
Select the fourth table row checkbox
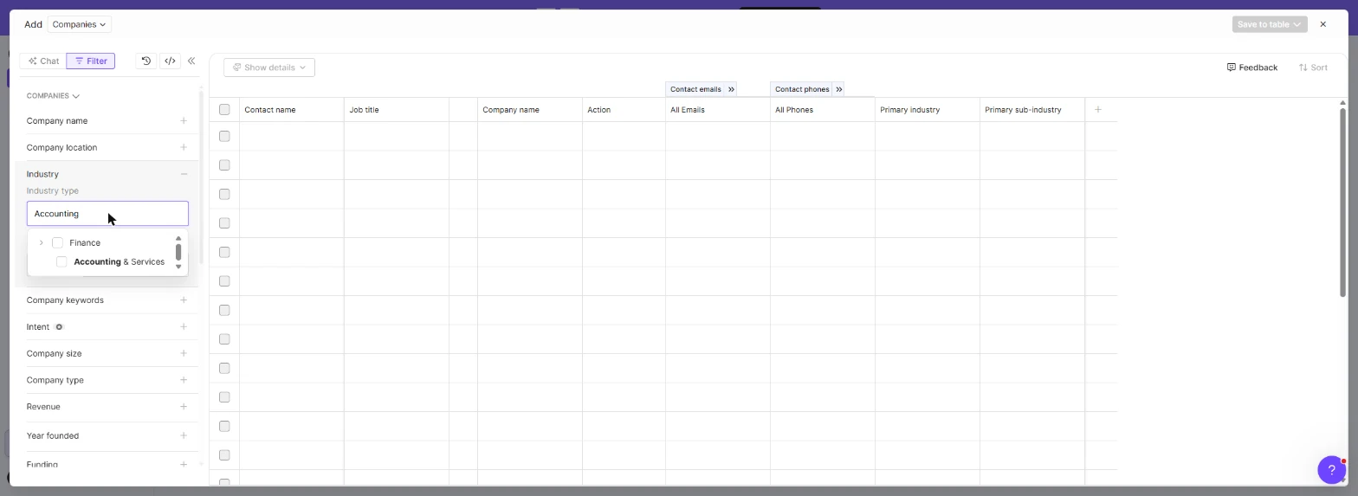tap(224, 223)
